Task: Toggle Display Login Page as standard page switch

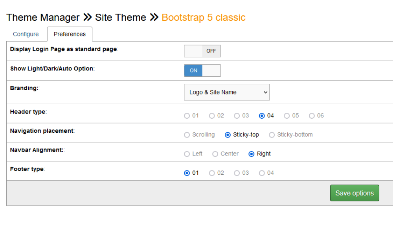Action: pyautogui.click(x=202, y=51)
